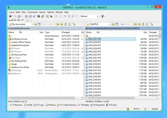Open the My documents drive dropdown

tap(32, 24)
